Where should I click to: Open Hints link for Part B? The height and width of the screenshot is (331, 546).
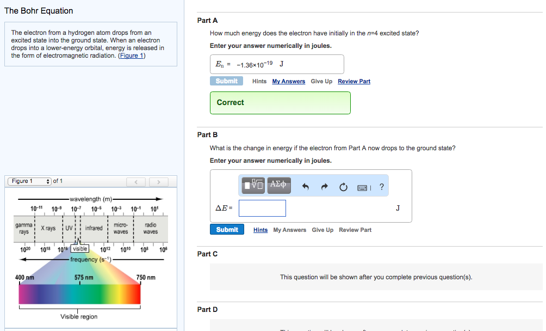tap(260, 230)
